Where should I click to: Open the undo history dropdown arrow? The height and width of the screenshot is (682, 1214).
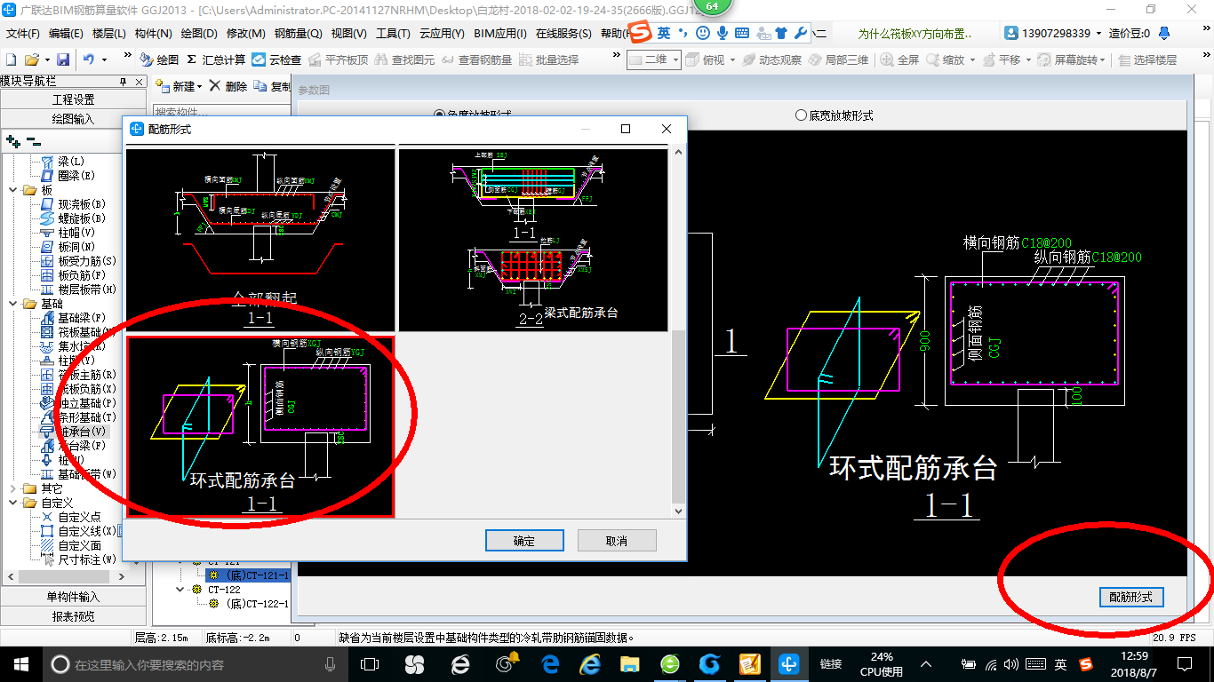click(104, 59)
